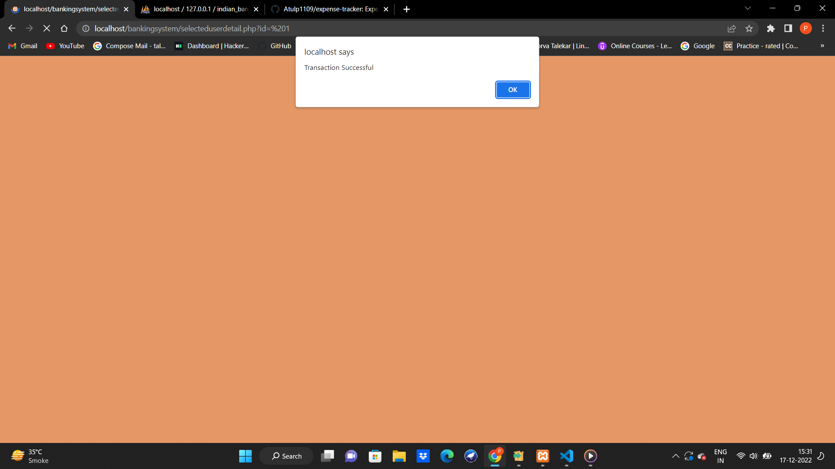Open Visual Studio Code from the taskbar
Image resolution: width=835 pixels, height=469 pixels.
(x=566, y=456)
